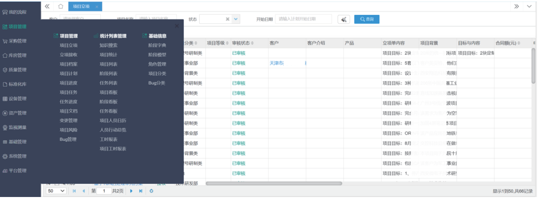
Task: Click the 采购管理 shopping cart icon
Action: pyautogui.click(x=5, y=41)
